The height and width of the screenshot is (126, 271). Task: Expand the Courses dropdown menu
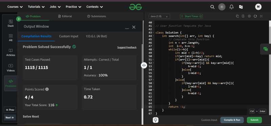click(15, 7)
